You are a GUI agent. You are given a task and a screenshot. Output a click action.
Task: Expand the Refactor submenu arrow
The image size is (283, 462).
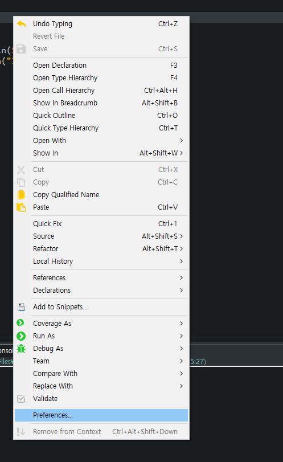[x=182, y=249]
